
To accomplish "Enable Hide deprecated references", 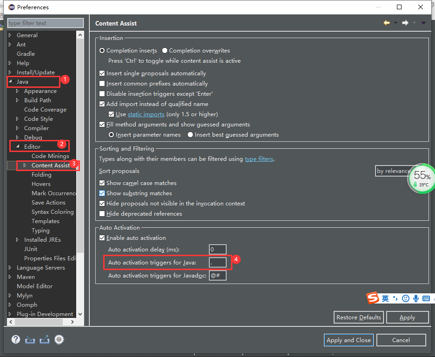I will click(102, 213).
